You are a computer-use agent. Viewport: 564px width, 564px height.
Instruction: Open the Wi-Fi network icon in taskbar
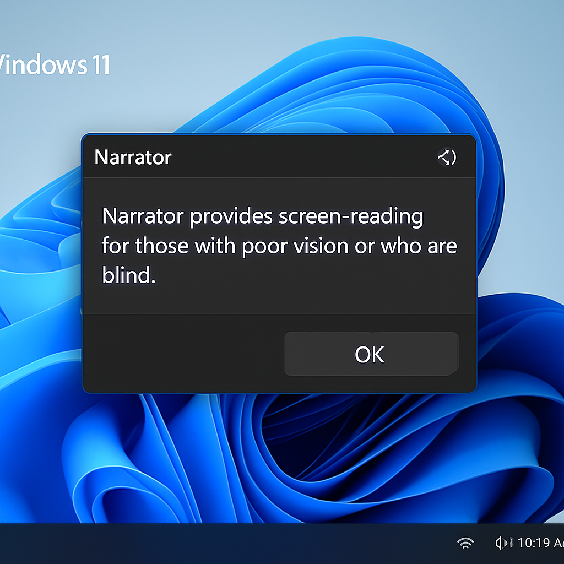click(x=465, y=543)
